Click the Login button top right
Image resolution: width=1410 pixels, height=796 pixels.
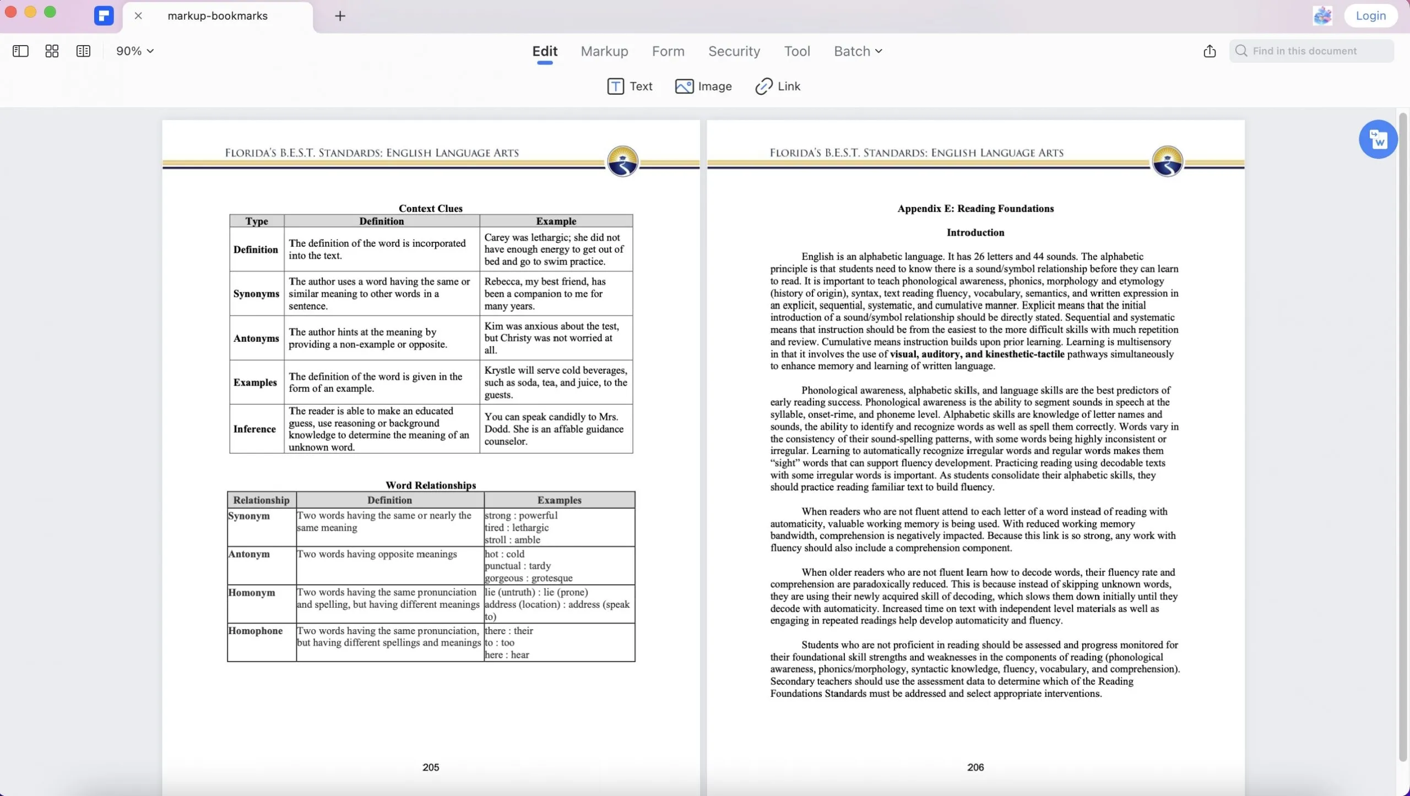click(1369, 17)
